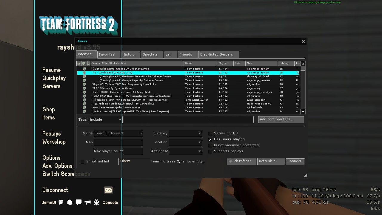Enable the Server not full filter

tap(210, 133)
